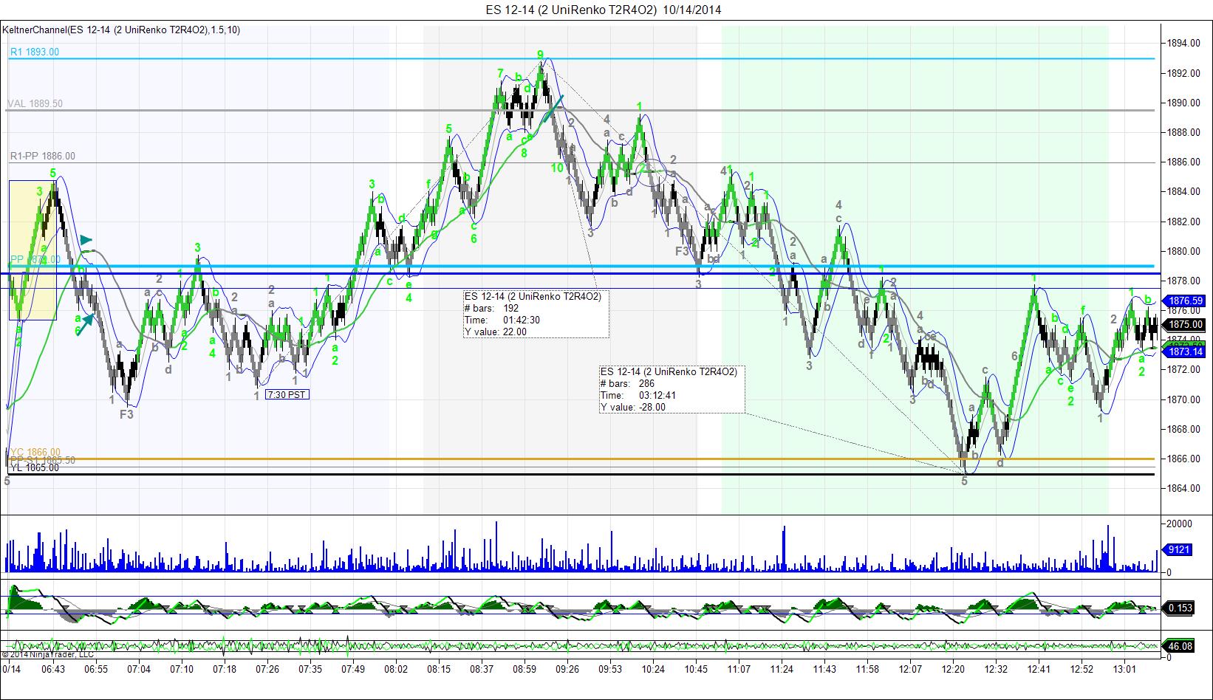The height and width of the screenshot is (700, 1213).
Task: Select the 'Time: 03:12:41' measurement text
Action: point(638,396)
